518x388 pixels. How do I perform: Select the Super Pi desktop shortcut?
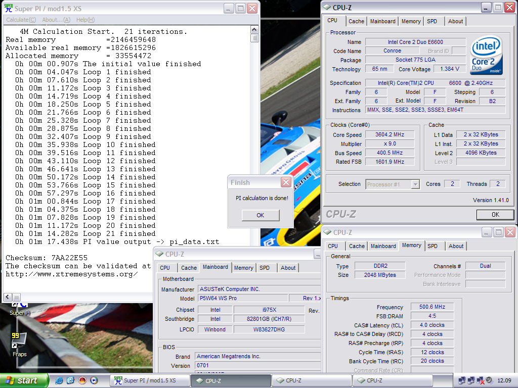click(20, 309)
